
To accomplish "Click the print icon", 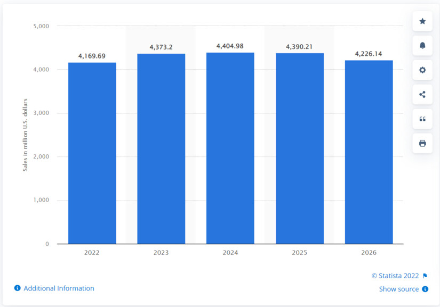I will click(x=422, y=144).
